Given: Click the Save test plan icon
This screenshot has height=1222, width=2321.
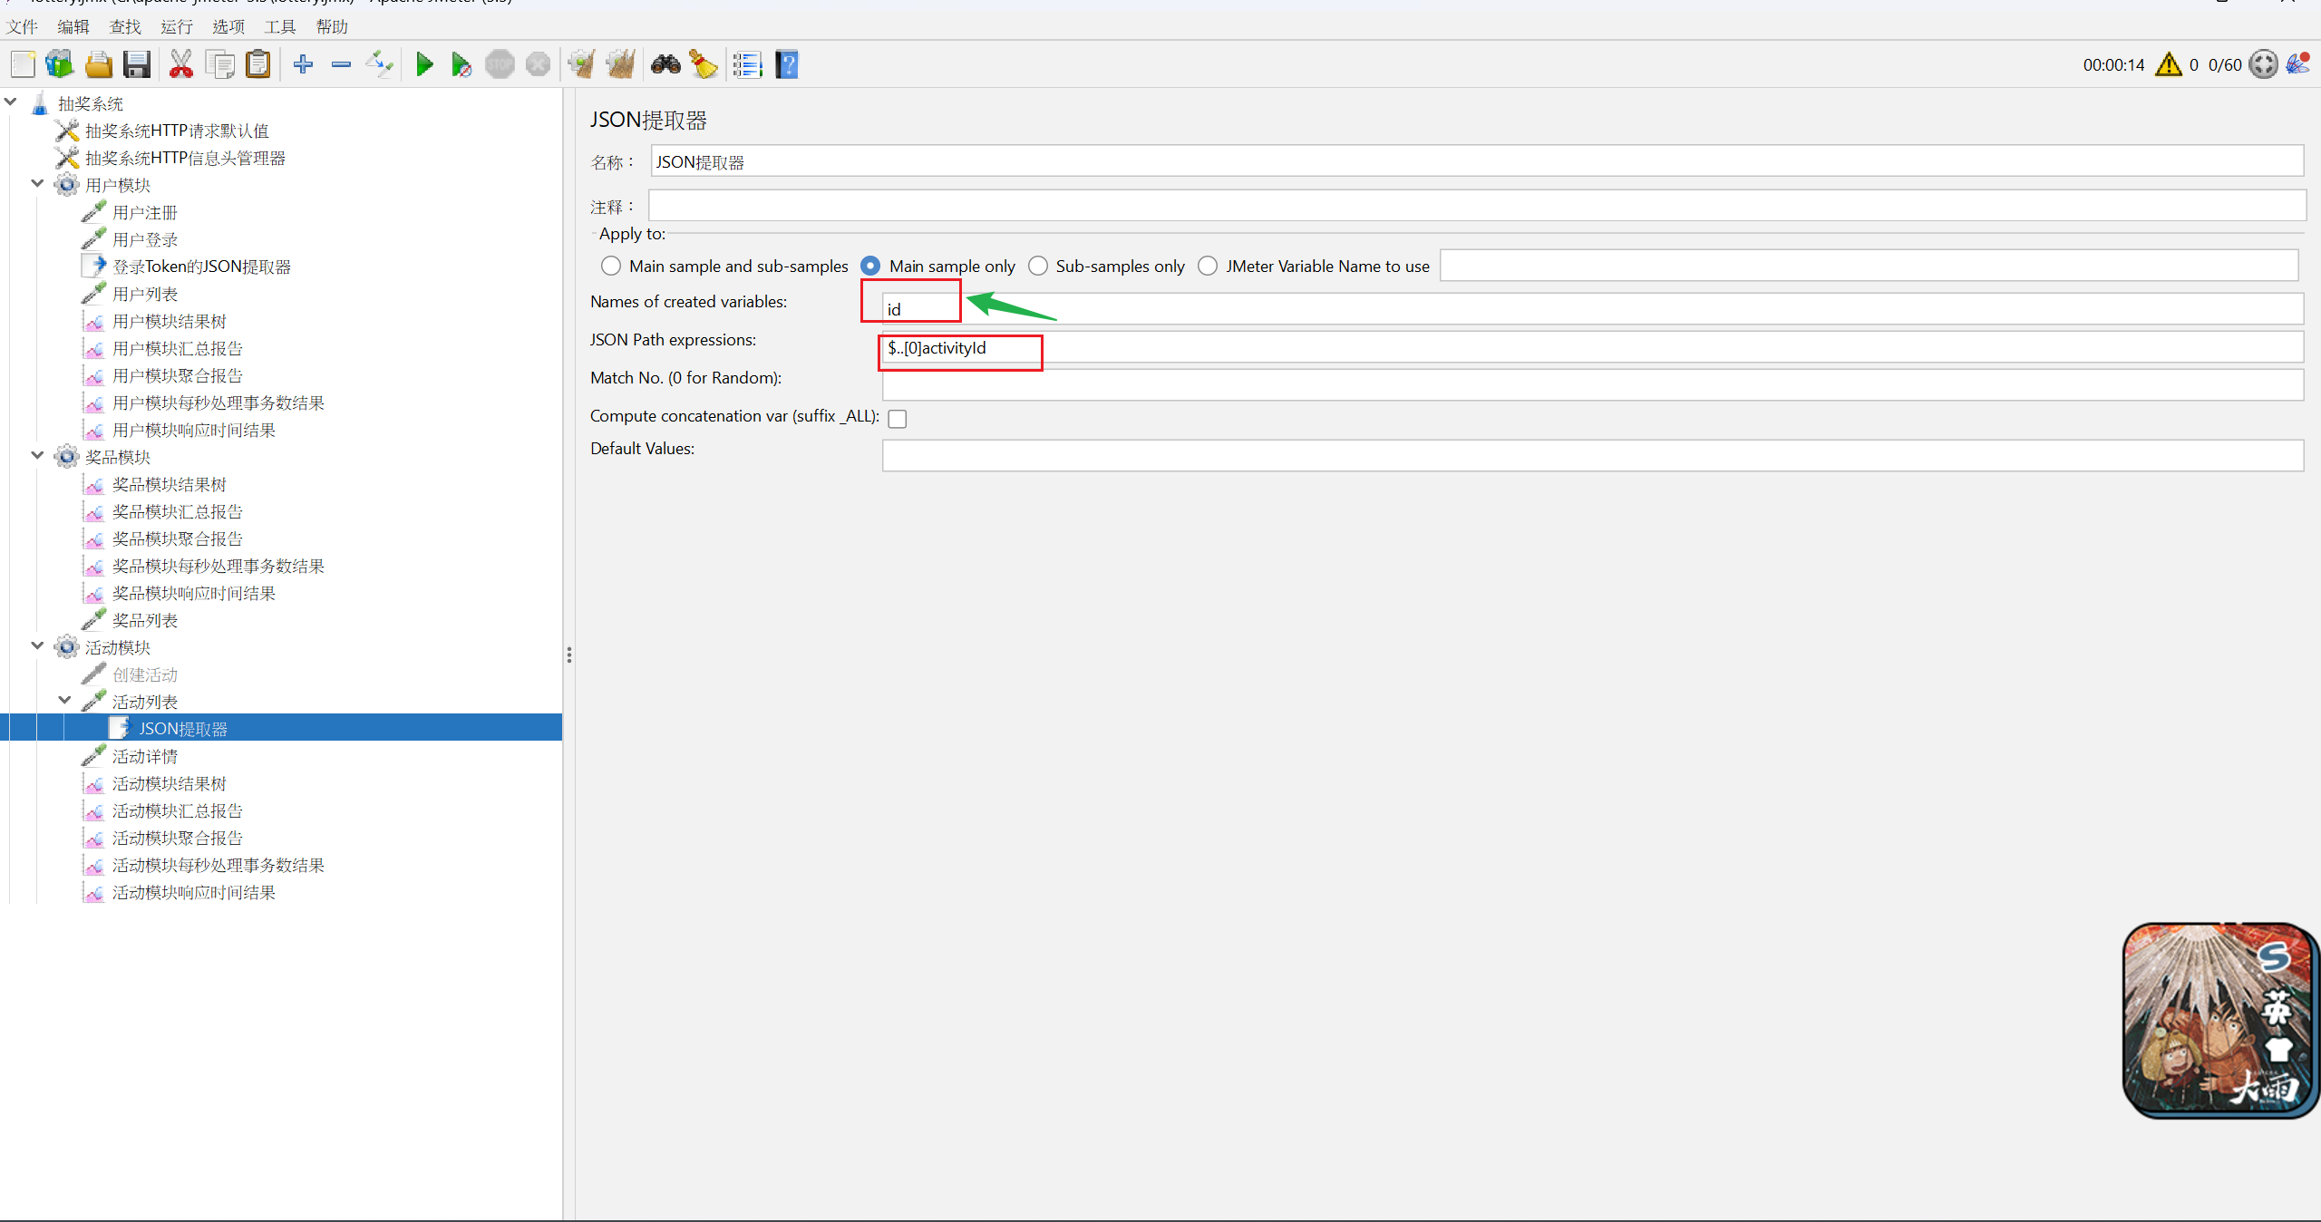Looking at the screenshot, I should (x=137, y=64).
